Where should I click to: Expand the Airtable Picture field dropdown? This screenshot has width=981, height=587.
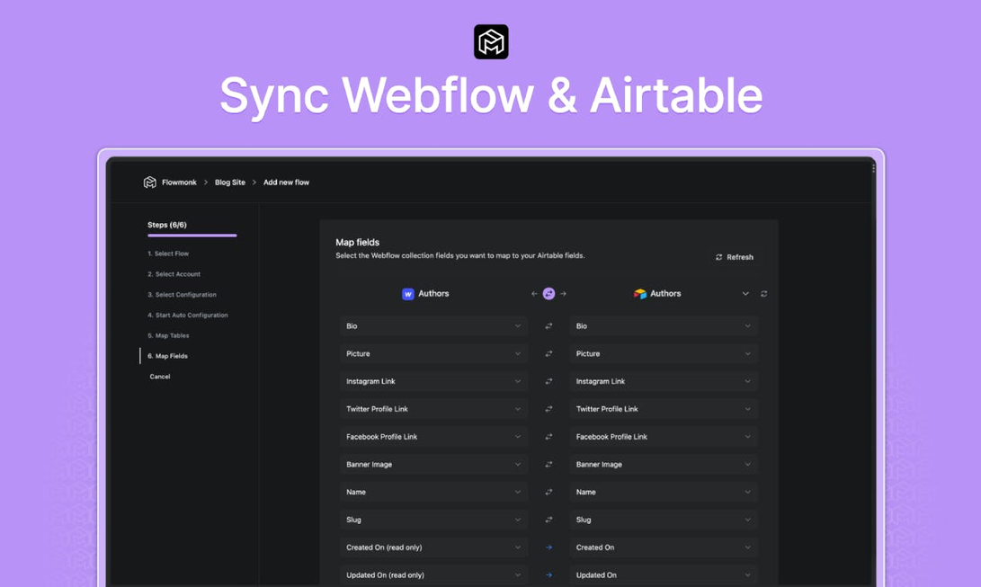[x=747, y=353]
